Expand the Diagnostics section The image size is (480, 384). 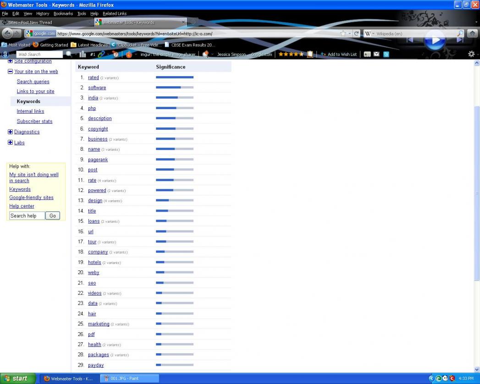(x=10, y=132)
